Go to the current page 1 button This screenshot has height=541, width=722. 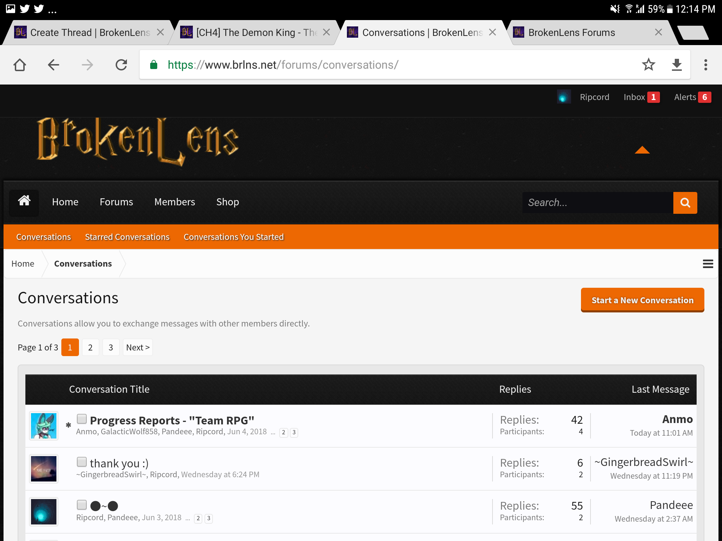tap(70, 347)
